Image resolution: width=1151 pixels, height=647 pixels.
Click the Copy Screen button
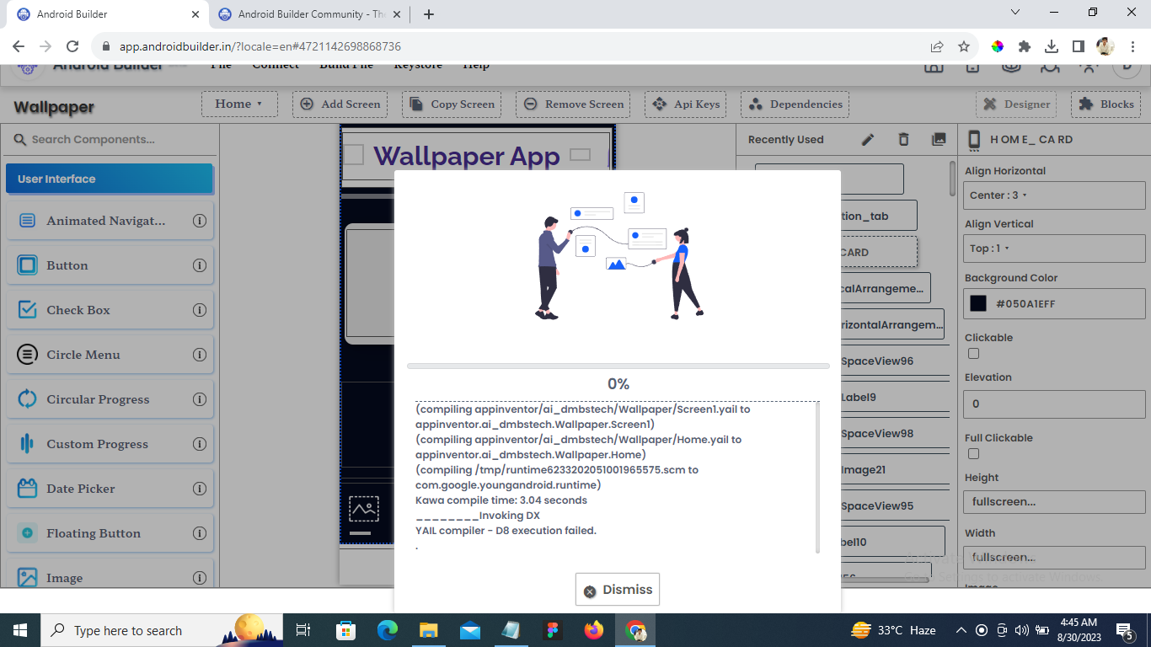[x=452, y=104]
